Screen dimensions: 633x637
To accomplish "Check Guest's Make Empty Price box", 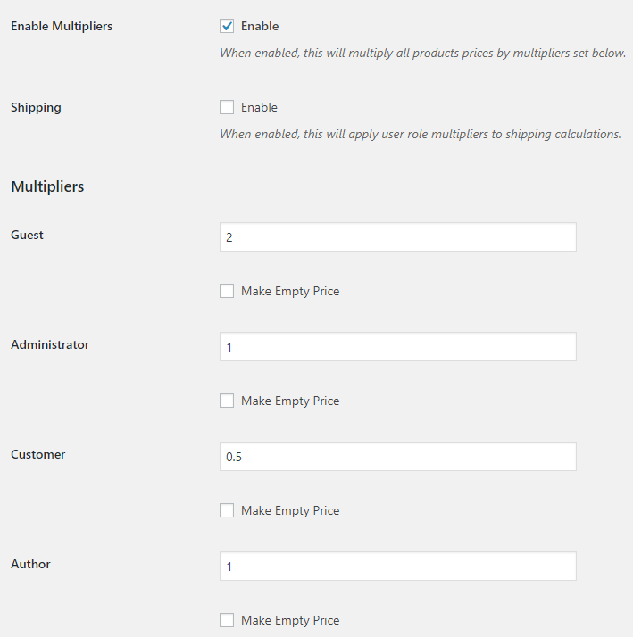I will (227, 291).
